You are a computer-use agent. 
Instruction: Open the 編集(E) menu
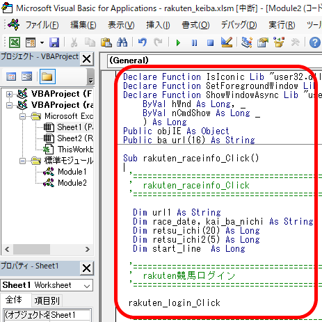coord(83,25)
